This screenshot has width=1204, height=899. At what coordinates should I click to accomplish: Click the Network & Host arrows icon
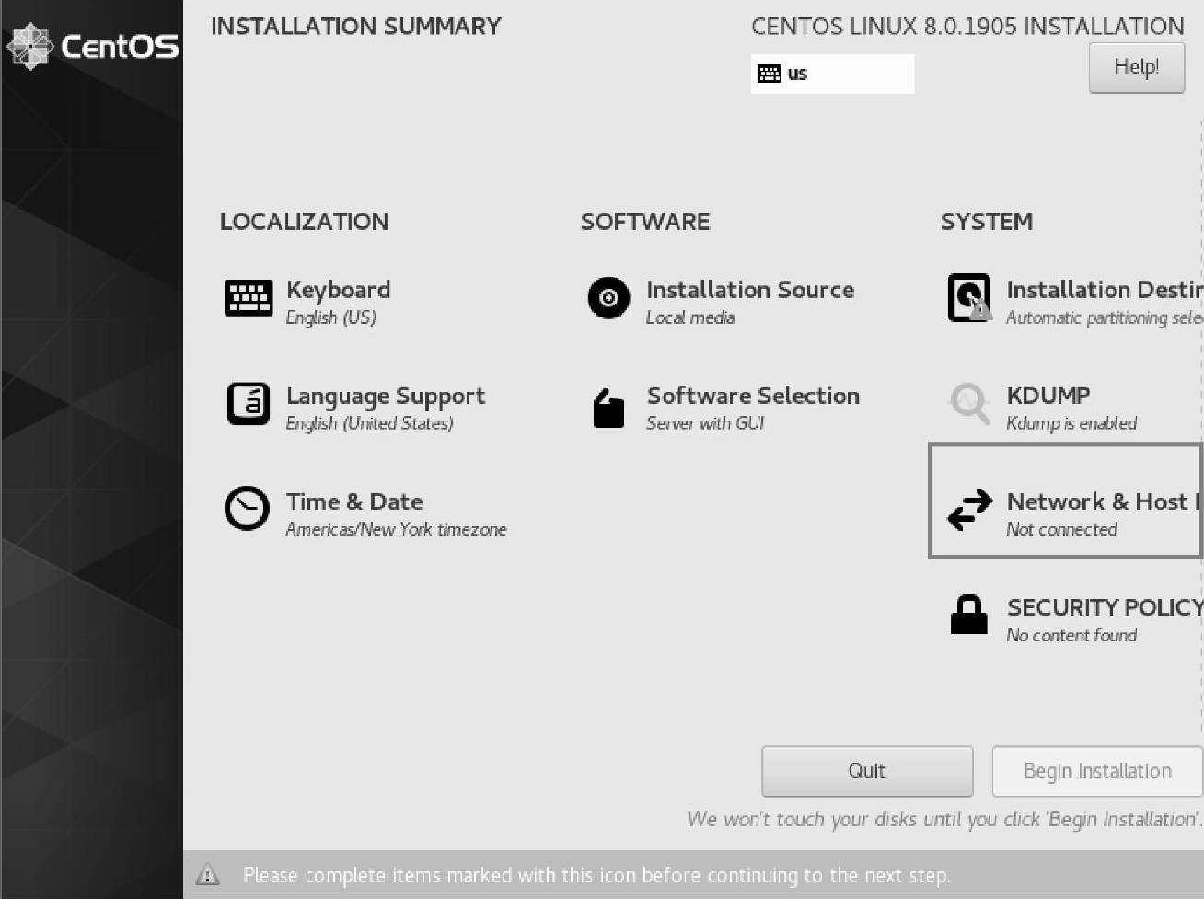[970, 509]
